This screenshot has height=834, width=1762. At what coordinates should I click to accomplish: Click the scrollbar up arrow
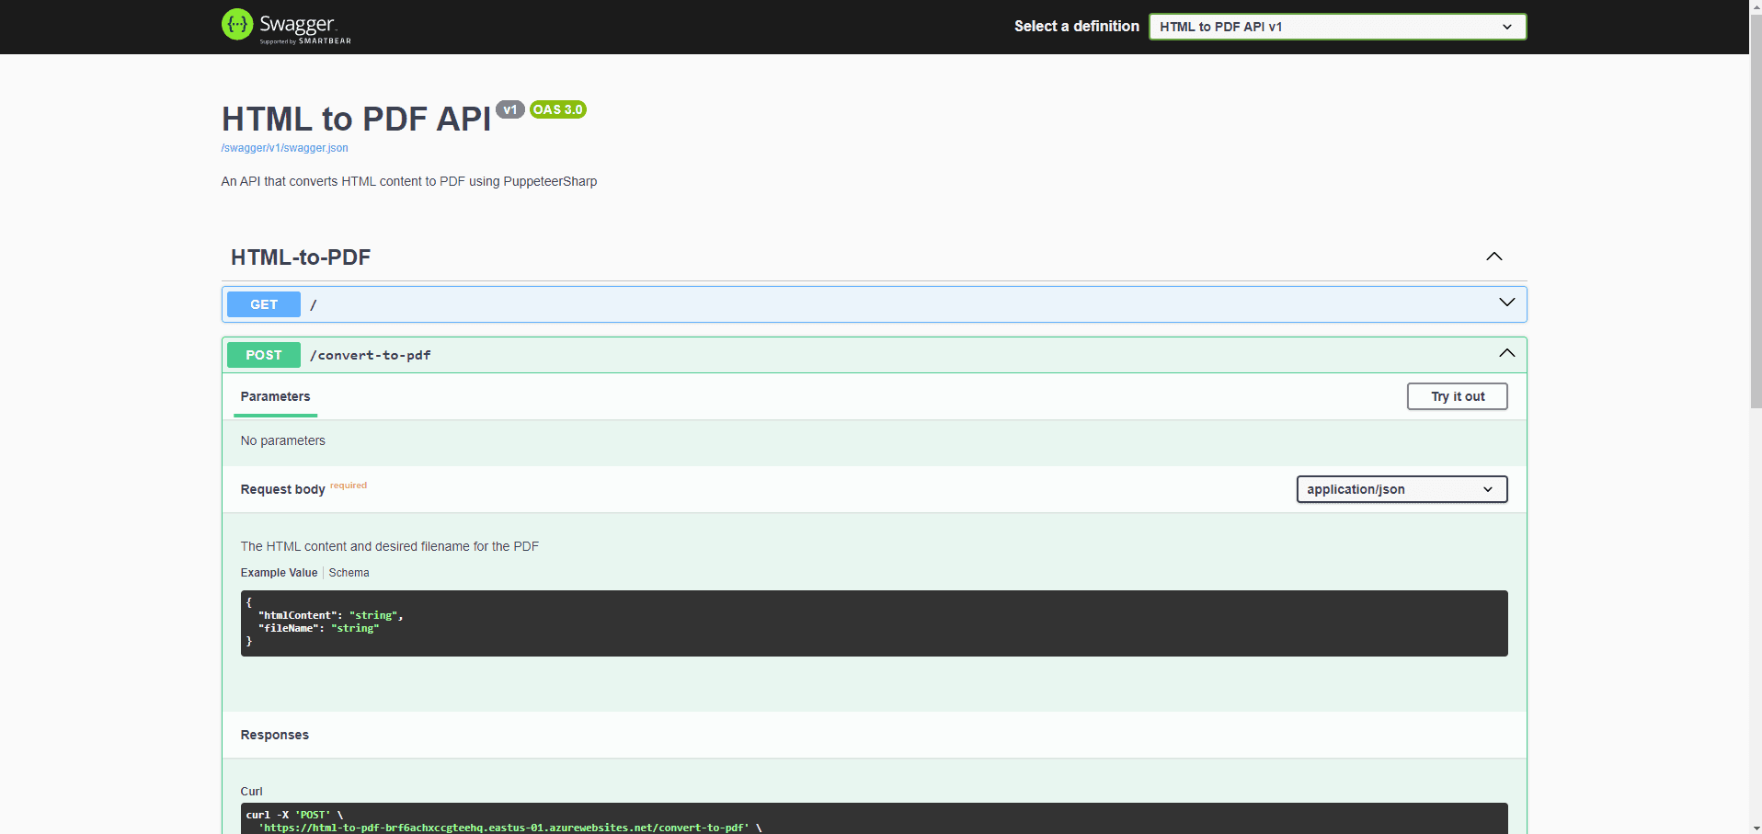click(1755, 6)
